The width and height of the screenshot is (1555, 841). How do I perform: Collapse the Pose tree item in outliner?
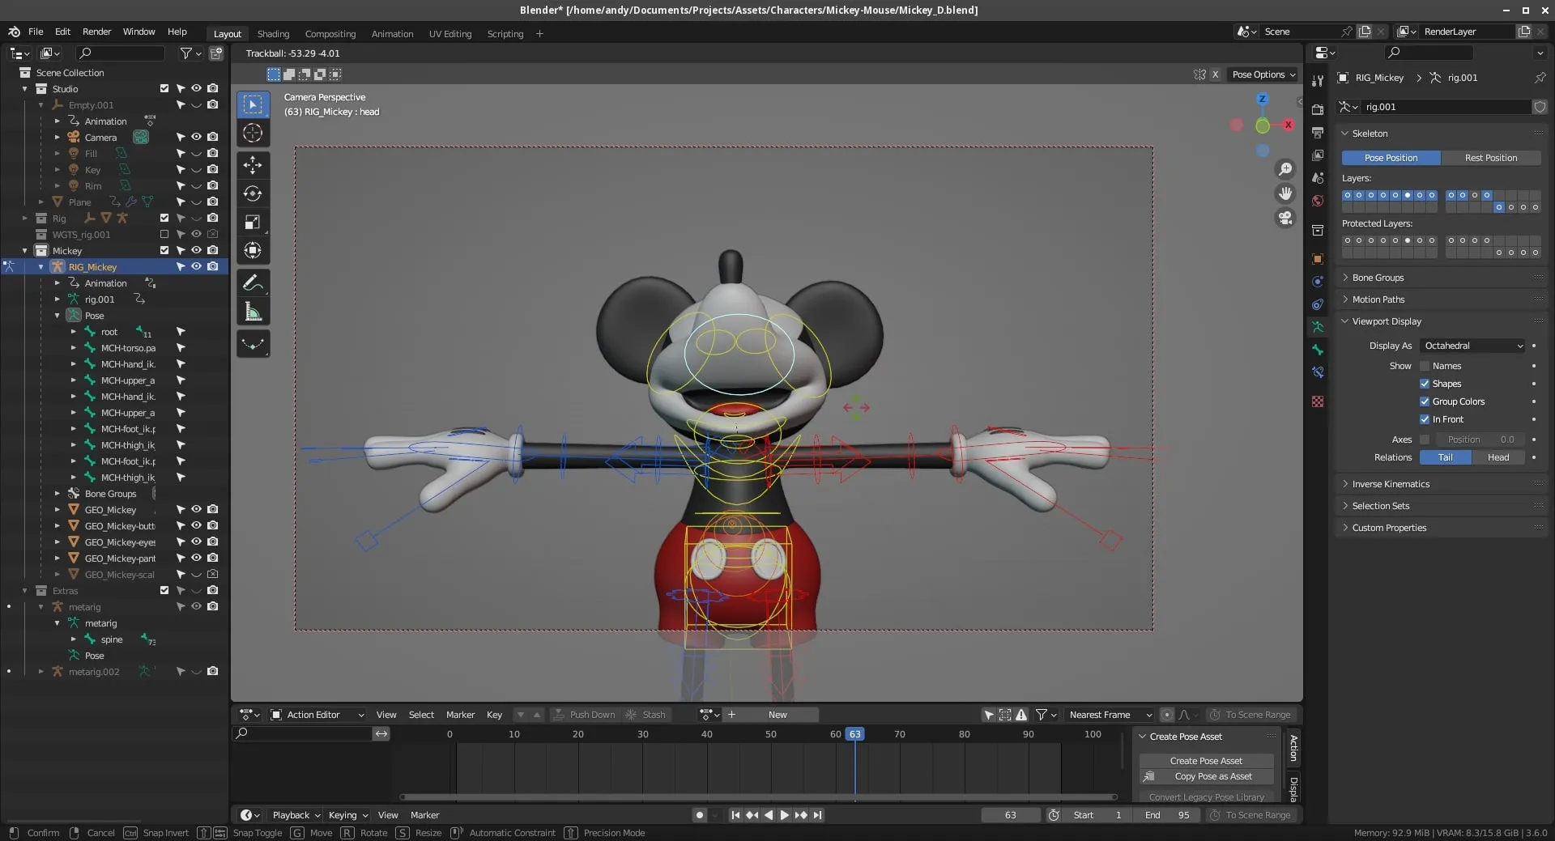pyautogui.click(x=58, y=316)
